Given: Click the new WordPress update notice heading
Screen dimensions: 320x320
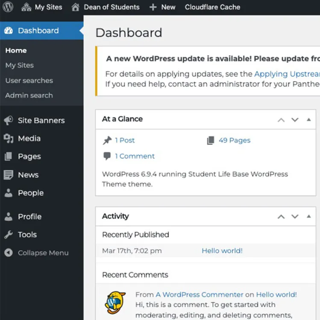Looking at the screenshot, I should point(213,59).
